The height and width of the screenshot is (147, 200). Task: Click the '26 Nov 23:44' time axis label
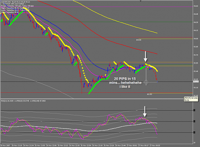tap(120, 145)
